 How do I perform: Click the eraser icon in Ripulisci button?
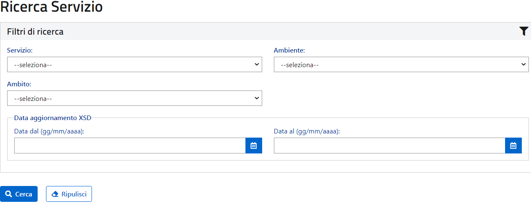pyautogui.click(x=55, y=194)
